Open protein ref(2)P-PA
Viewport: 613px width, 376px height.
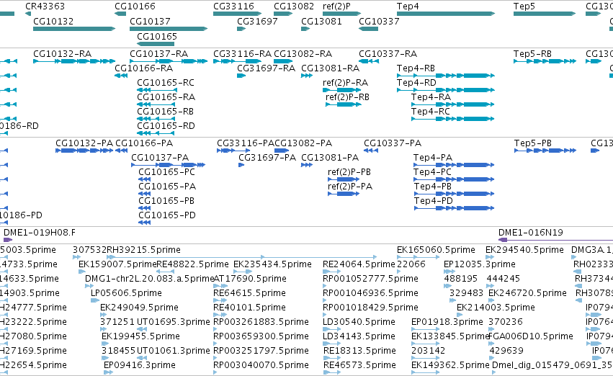pos(350,187)
